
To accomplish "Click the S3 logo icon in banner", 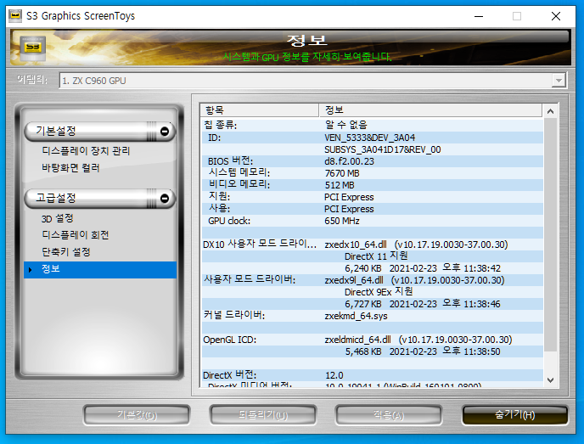I will [33, 48].
